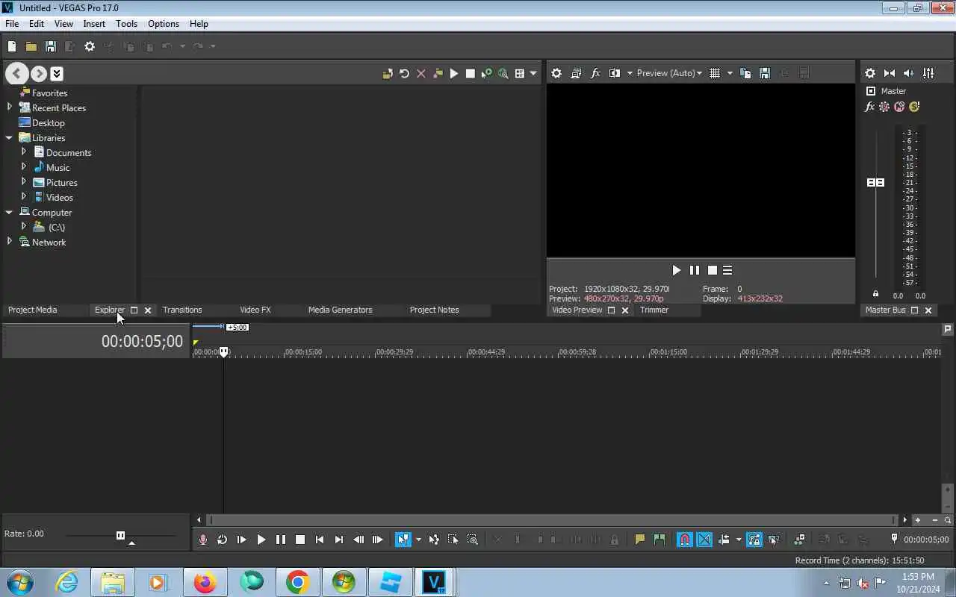Copy preview snapshot to clipboard
The image size is (956, 597).
click(x=745, y=73)
